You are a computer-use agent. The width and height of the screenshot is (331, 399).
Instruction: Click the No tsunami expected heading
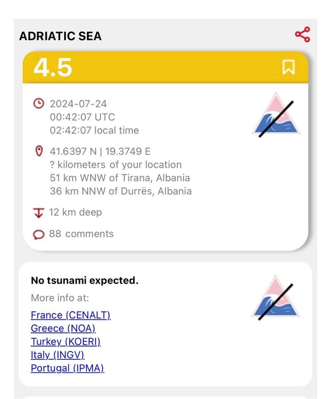pyautogui.click(x=85, y=280)
